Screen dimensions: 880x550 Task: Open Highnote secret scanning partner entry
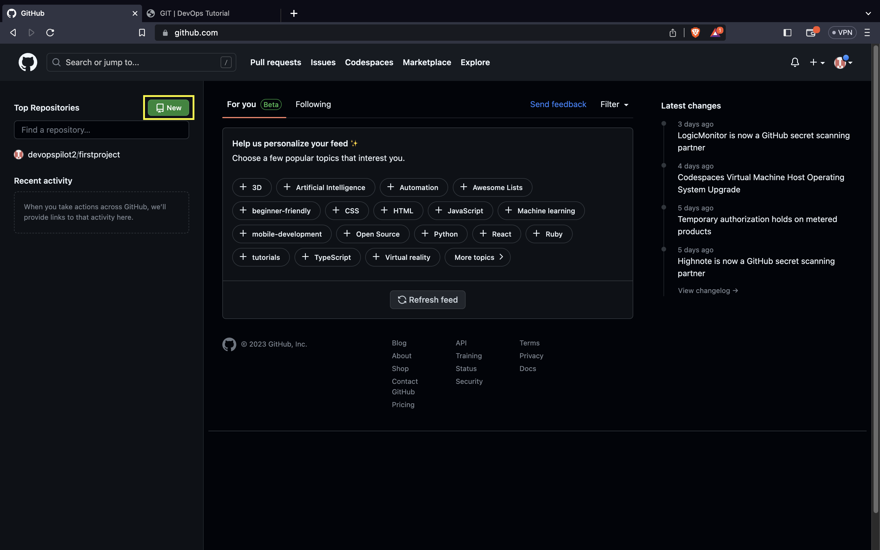[756, 267]
